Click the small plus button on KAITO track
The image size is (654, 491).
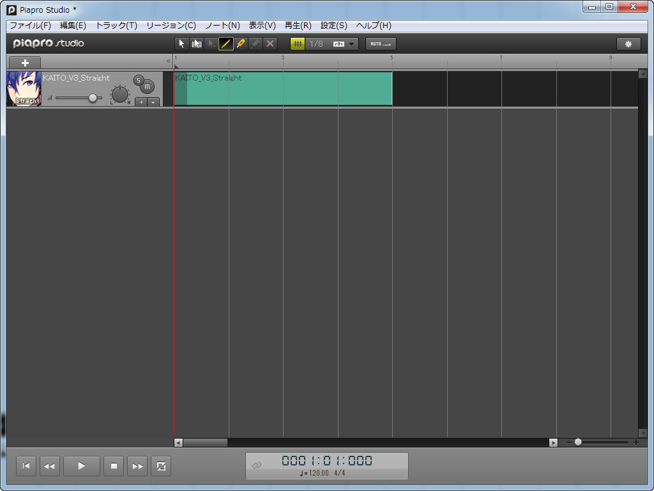(141, 102)
